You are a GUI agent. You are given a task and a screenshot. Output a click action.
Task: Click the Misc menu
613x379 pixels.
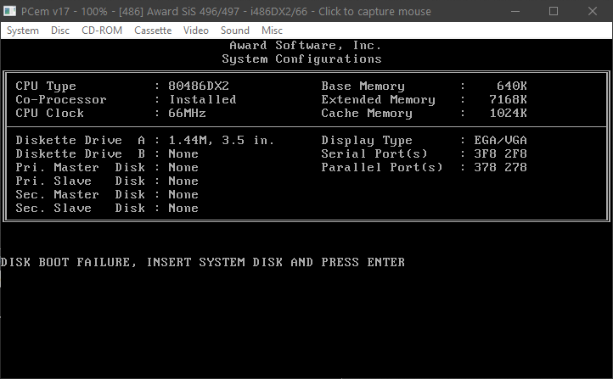[x=272, y=30]
